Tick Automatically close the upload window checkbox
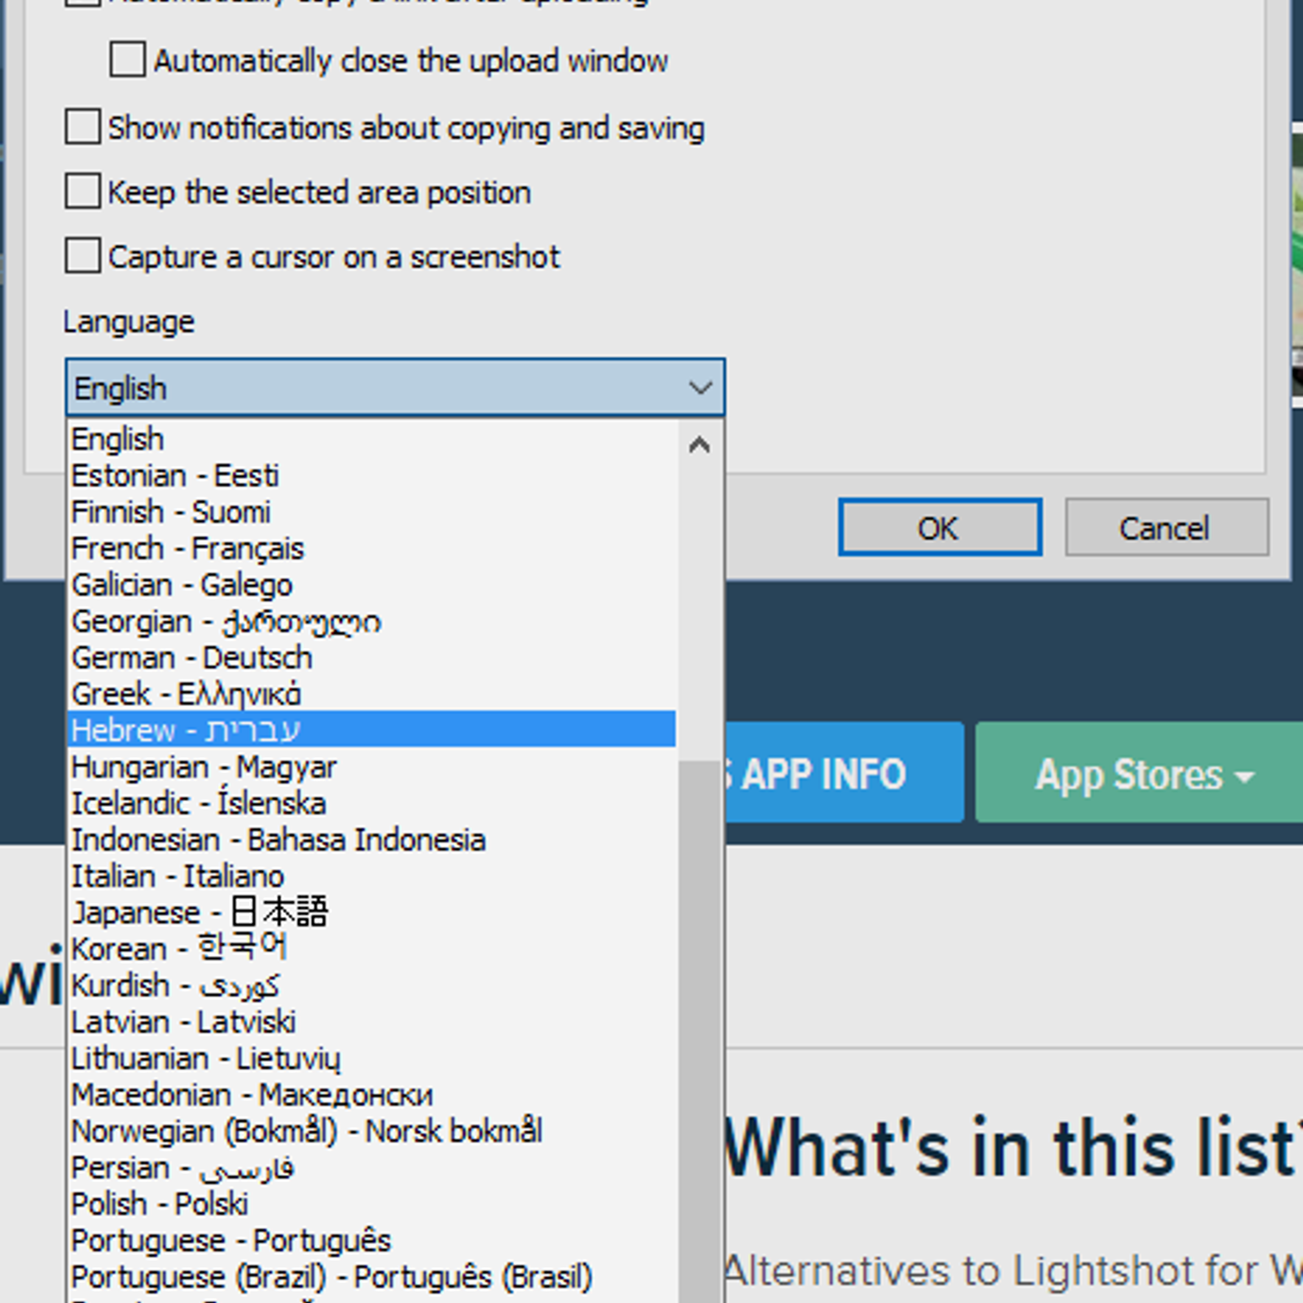The image size is (1303, 1303). pos(128,60)
